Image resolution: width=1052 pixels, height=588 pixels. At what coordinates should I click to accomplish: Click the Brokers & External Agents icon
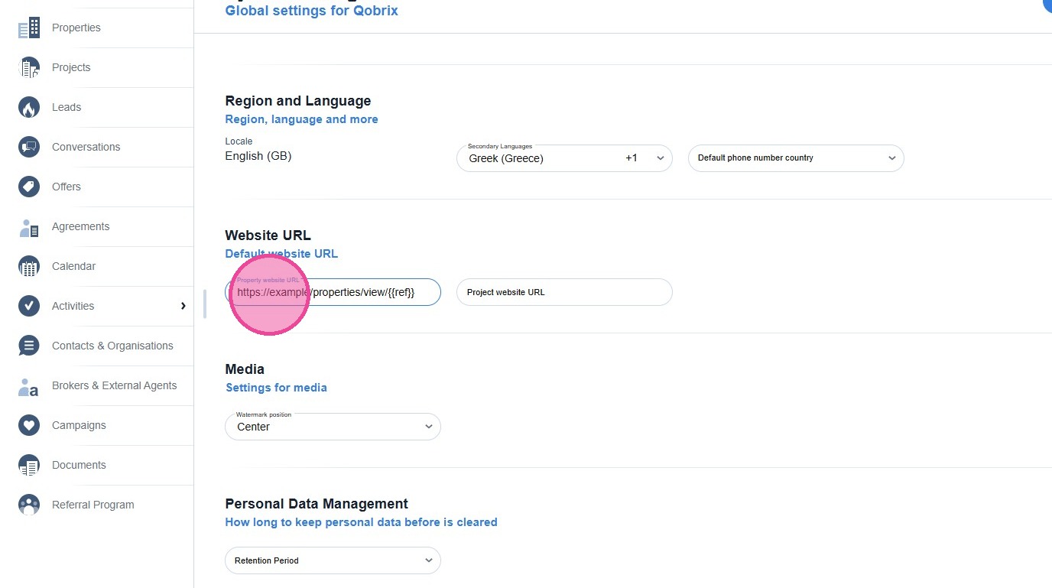(x=29, y=386)
